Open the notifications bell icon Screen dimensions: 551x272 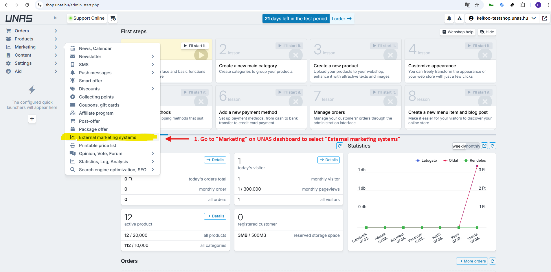[449, 18]
